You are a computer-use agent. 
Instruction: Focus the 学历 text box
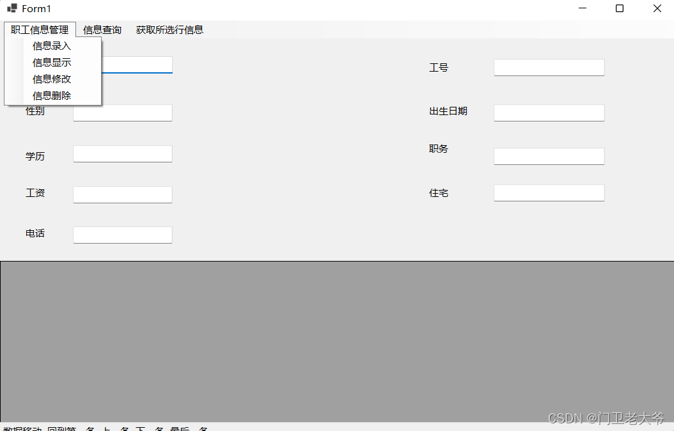123,154
